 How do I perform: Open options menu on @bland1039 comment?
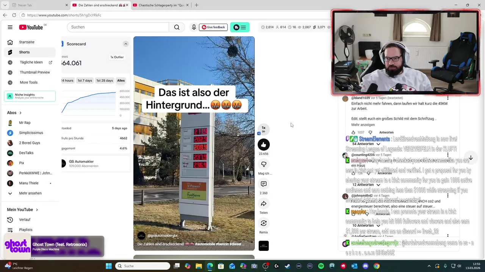click(x=447, y=98)
